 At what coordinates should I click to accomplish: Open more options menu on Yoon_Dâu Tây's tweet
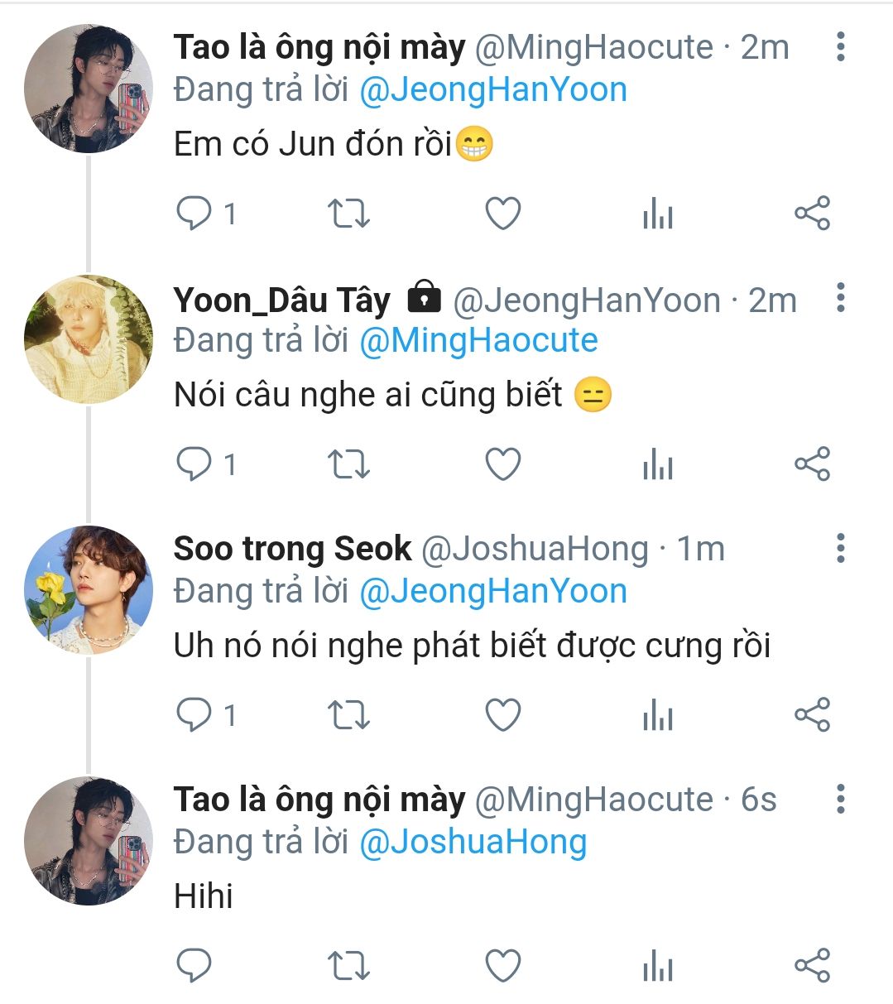tap(840, 298)
